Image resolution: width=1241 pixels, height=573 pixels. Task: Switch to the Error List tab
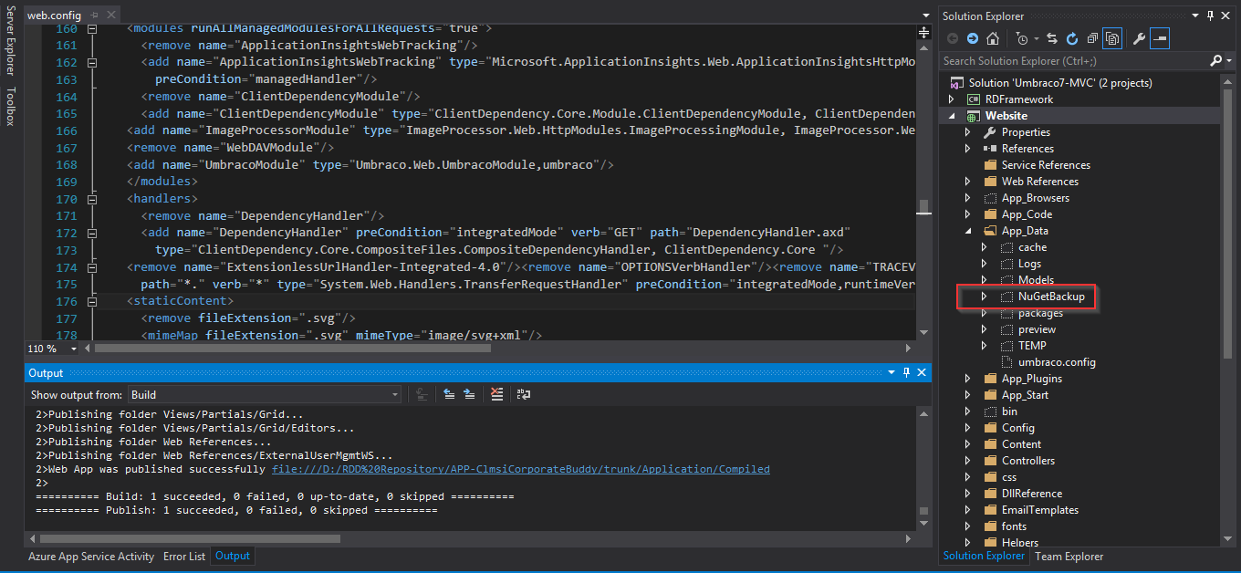(x=184, y=556)
